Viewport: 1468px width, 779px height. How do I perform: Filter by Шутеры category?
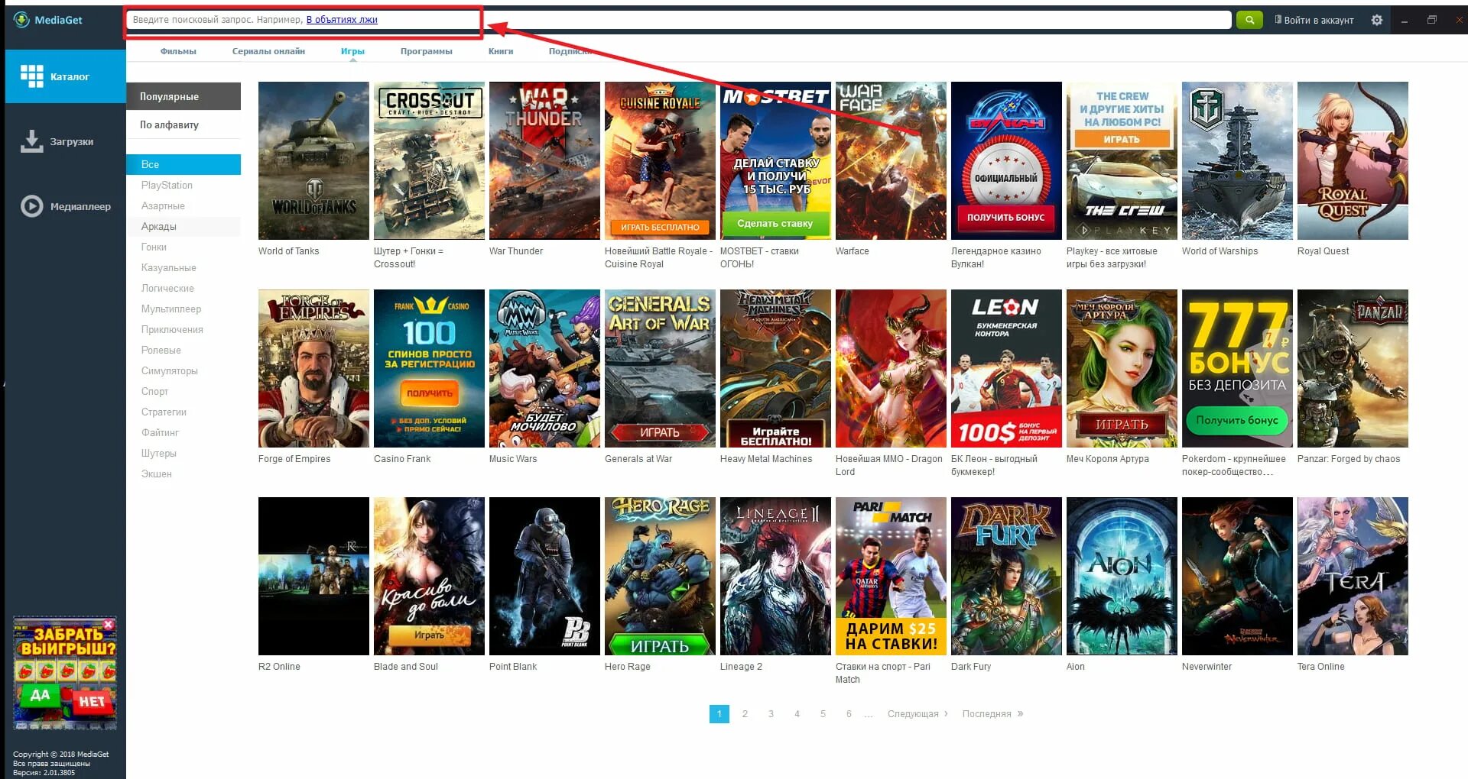click(158, 453)
